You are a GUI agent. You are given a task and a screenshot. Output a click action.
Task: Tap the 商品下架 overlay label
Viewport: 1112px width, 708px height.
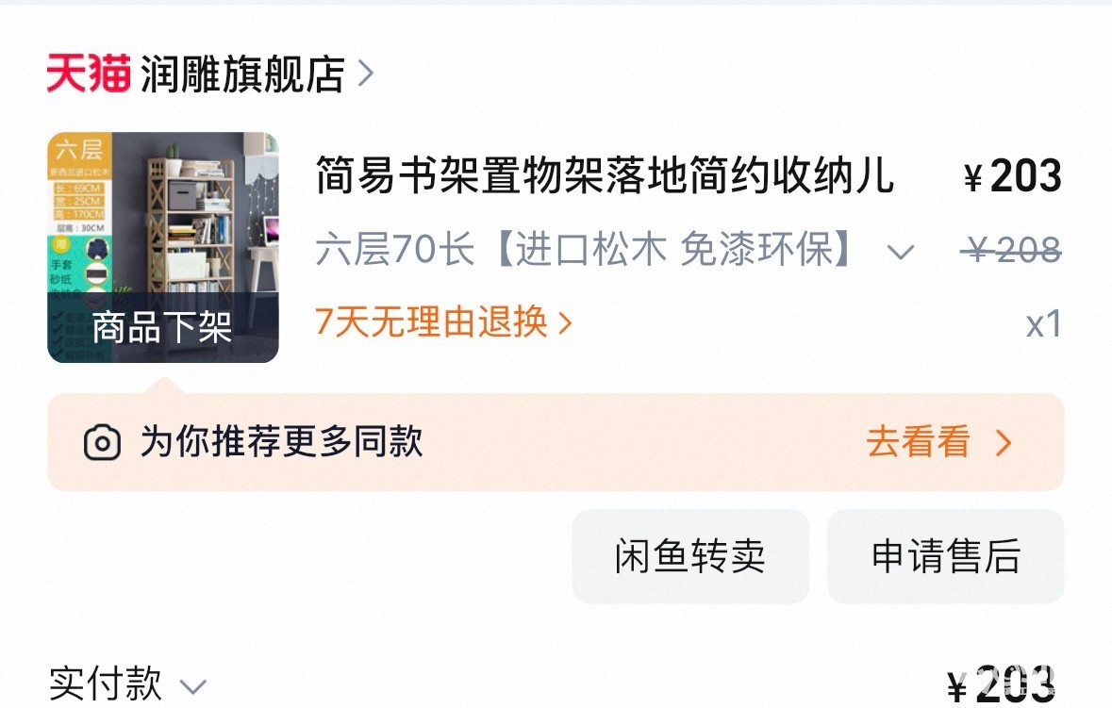click(x=162, y=327)
